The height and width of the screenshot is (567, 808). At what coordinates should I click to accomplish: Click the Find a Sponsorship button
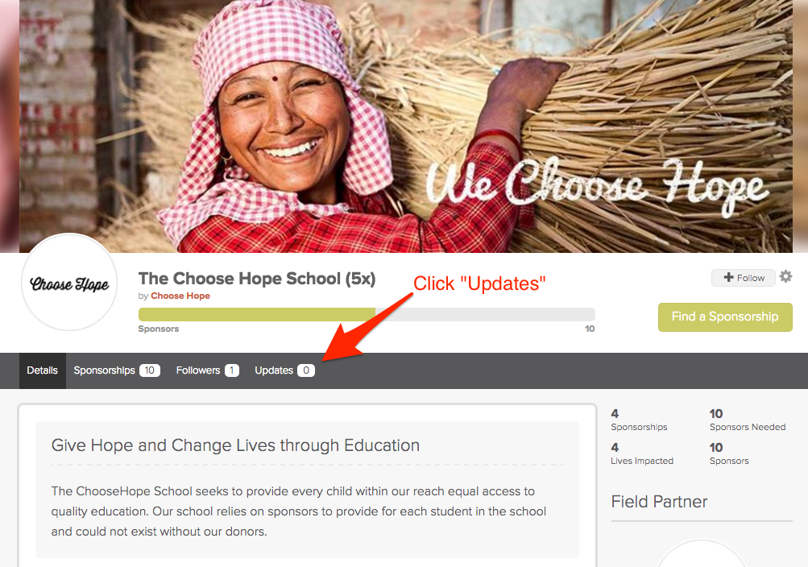click(725, 317)
